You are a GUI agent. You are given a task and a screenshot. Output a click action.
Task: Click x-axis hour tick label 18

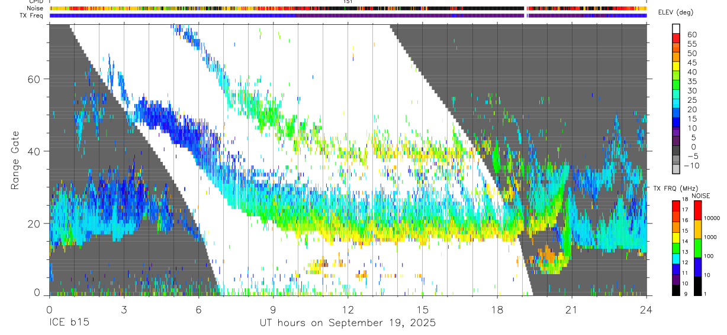[x=497, y=310]
